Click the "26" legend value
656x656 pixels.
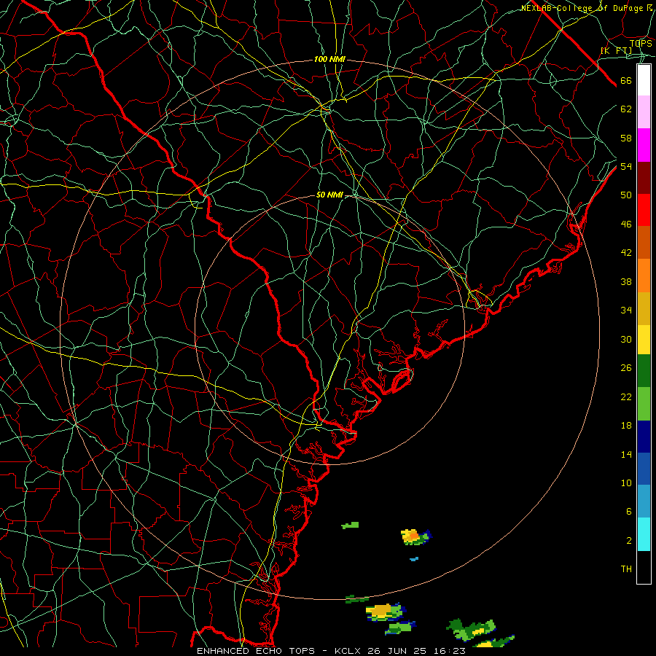coord(626,368)
